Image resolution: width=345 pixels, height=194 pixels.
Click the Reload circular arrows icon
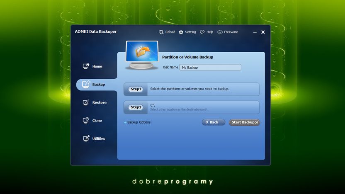point(161,32)
